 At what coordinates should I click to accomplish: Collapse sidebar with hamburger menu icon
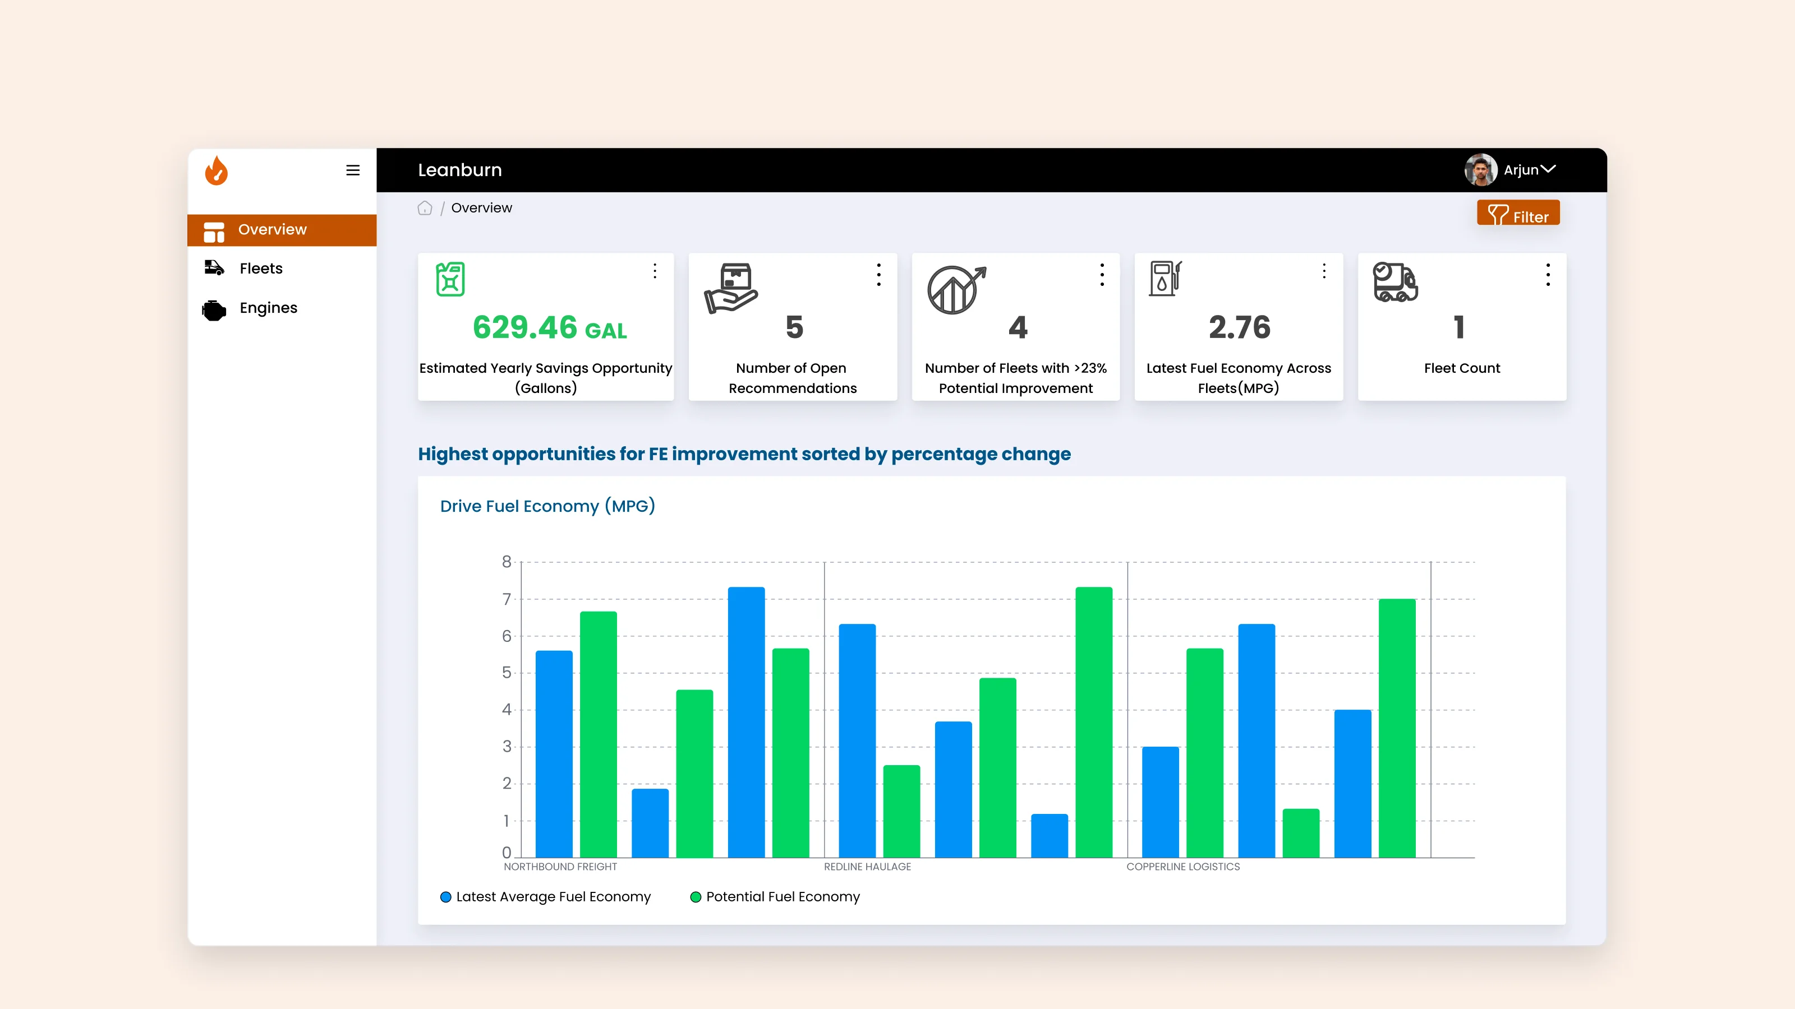point(353,170)
